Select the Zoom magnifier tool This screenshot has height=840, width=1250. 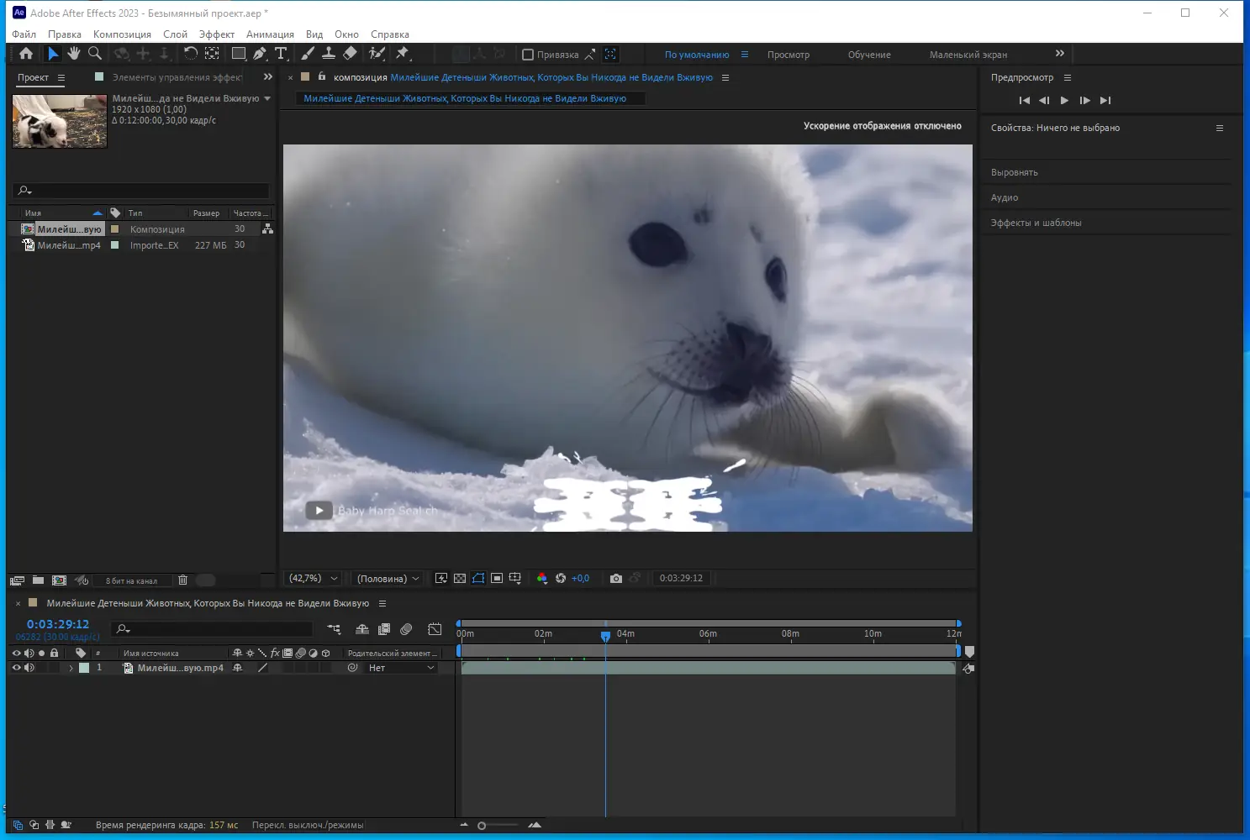pyautogui.click(x=95, y=54)
